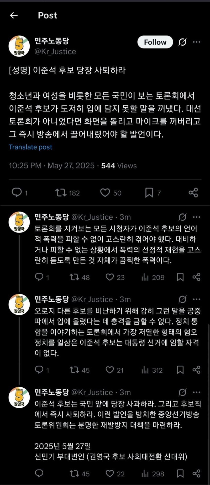Open the three-dot menu on main post

(x=197, y=42)
